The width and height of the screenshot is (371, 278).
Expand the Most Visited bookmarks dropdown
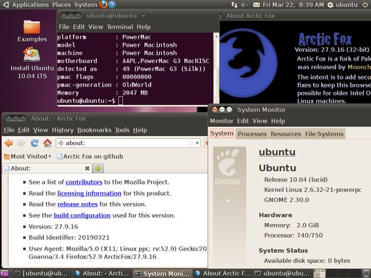[28, 156]
